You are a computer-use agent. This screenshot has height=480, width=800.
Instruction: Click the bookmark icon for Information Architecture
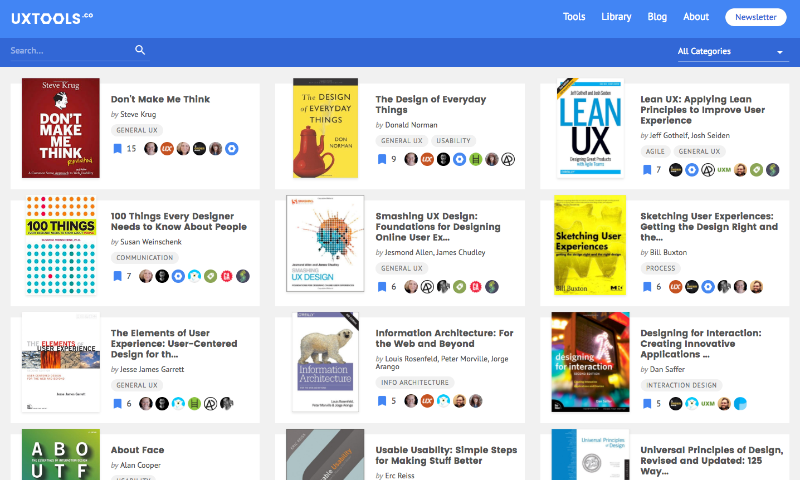382,401
